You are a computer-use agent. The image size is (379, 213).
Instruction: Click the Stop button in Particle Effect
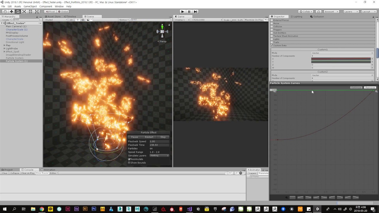[x=163, y=137]
